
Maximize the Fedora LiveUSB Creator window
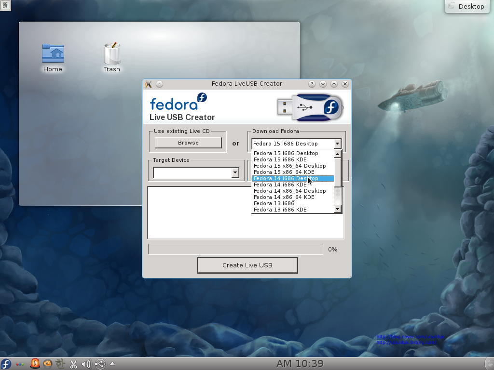(x=334, y=84)
